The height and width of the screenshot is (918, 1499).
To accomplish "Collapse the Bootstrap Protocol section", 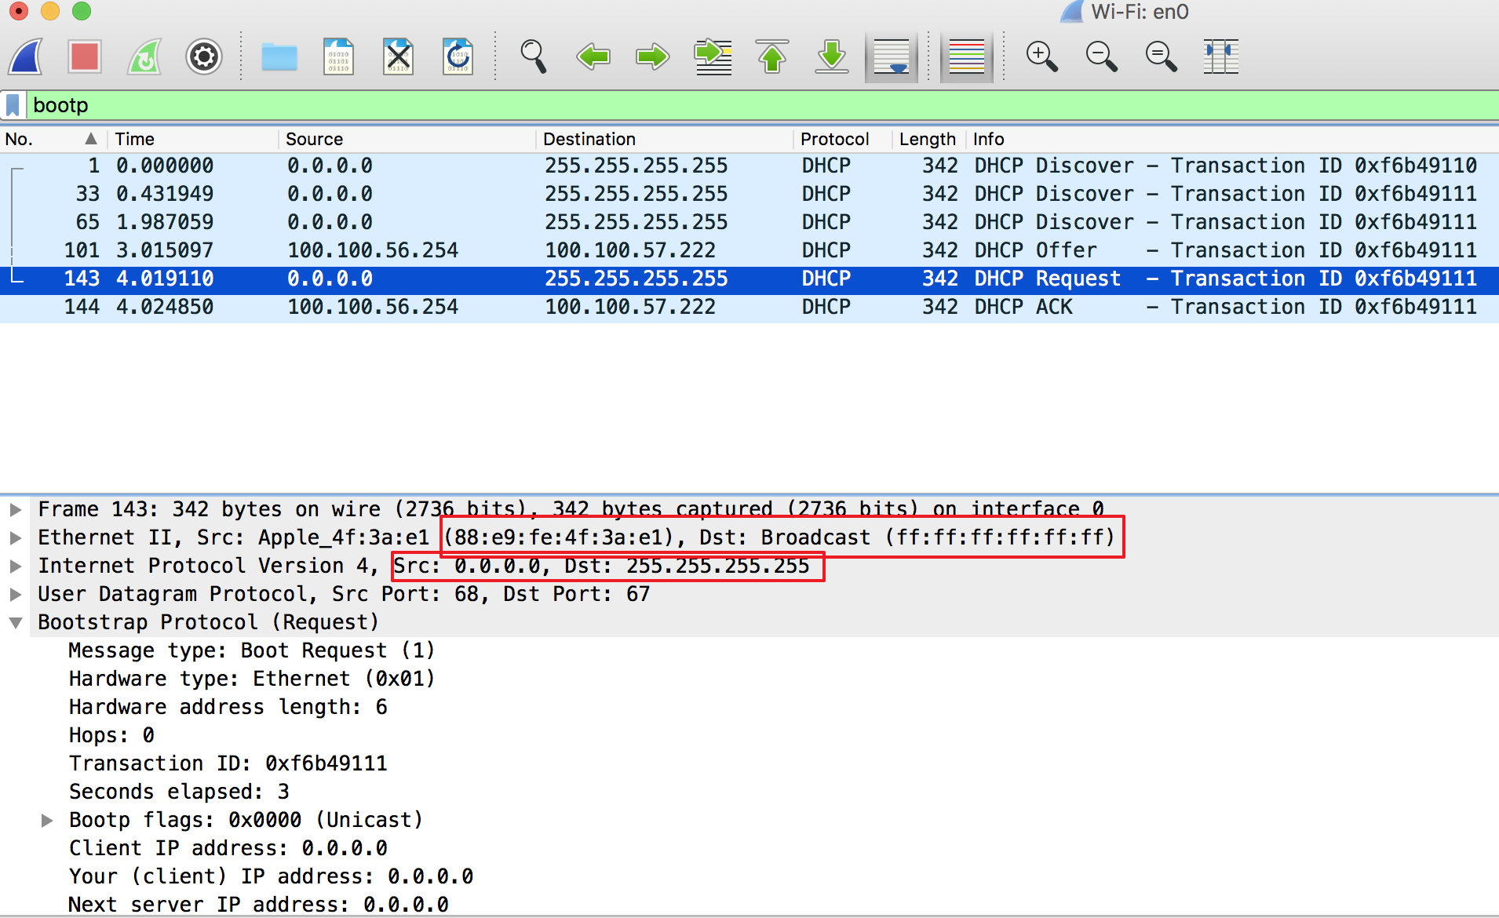I will 17,621.
